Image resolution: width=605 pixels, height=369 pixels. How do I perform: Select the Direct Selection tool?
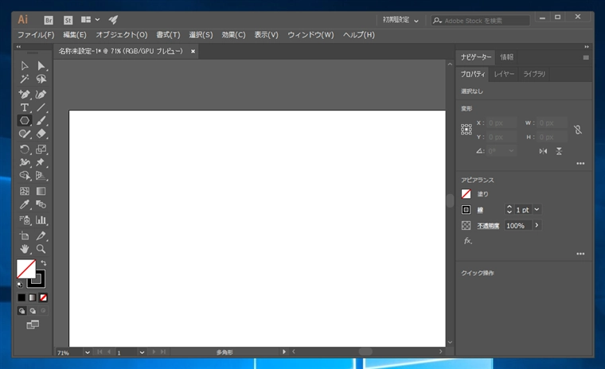pyautogui.click(x=41, y=66)
